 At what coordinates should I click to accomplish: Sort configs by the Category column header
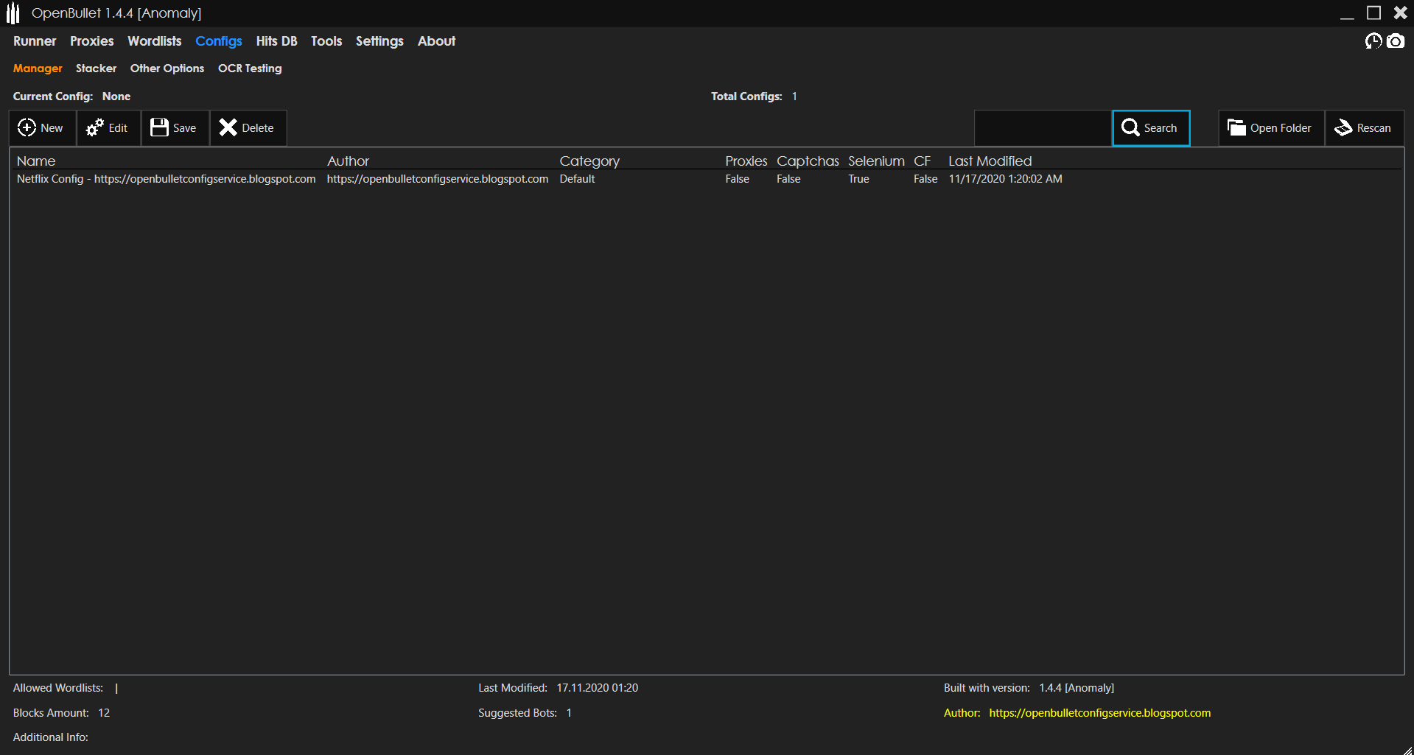click(x=589, y=161)
